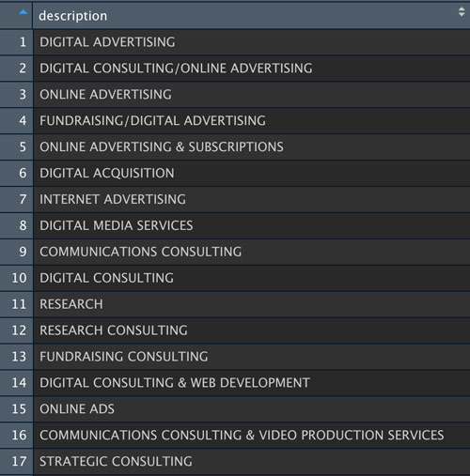Select DIGITAL CONSULTING/ONLINE ADVERTISING cell
The height and width of the screenshot is (476, 470).
point(252,69)
